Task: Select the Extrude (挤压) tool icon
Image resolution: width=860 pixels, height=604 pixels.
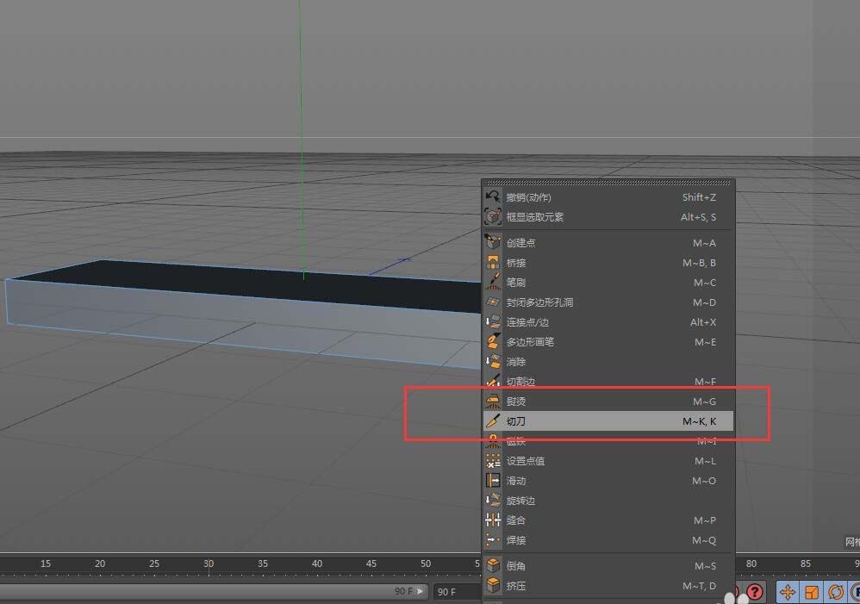Action: 494,586
